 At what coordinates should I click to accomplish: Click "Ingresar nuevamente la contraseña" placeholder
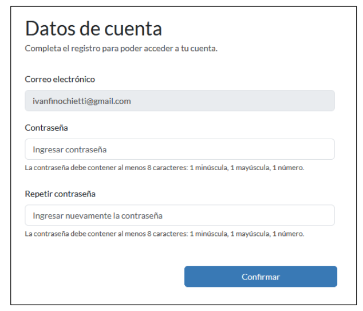tap(97, 216)
